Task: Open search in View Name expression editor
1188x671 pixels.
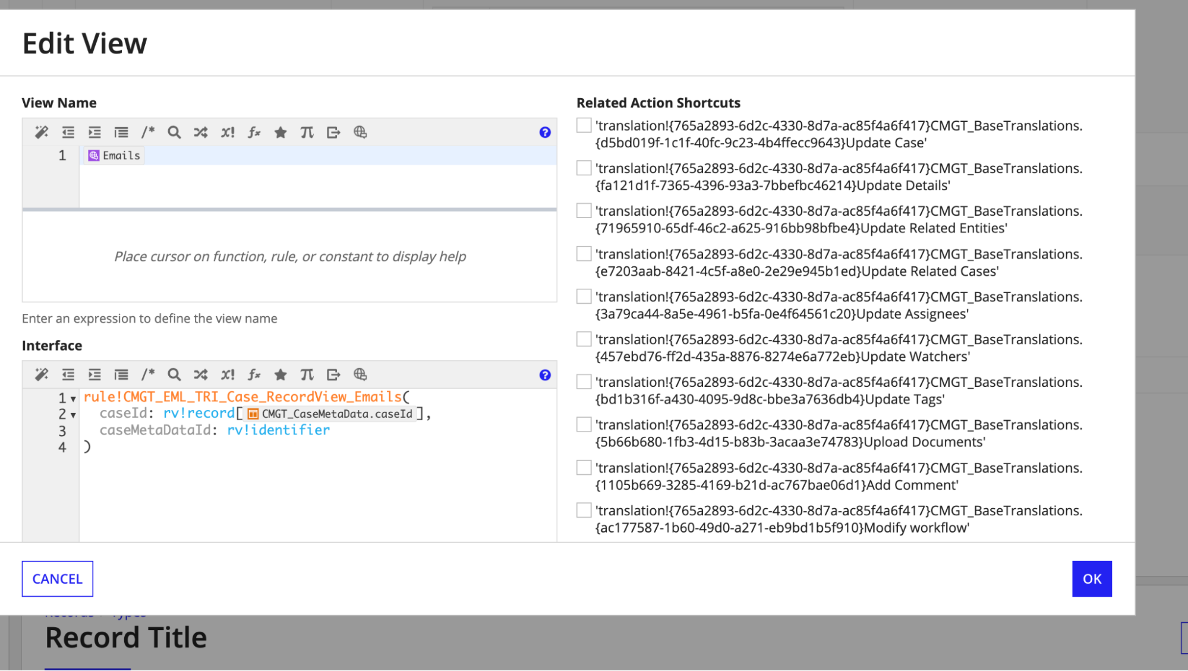Action: pos(174,133)
